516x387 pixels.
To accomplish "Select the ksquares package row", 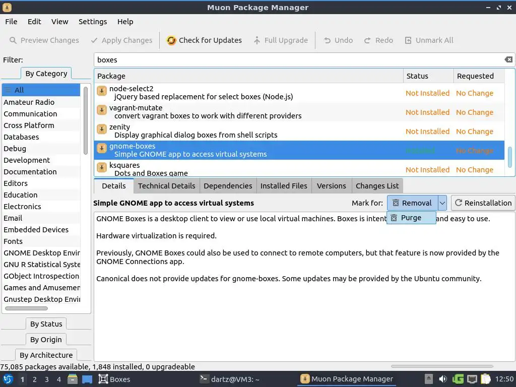I will click(299, 168).
